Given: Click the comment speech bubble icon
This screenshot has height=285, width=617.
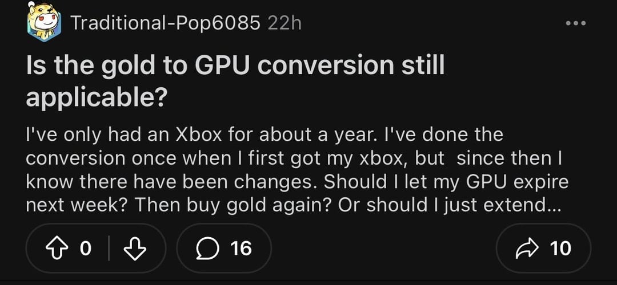Looking at the screenshot, I should coord(206,248).
